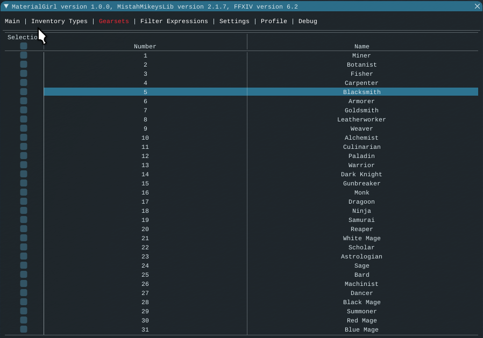Image resolution: width=483 pixels, height=338 pixels.
Task: Select the checkbox for Blue Mage row
Action: click(24, 329)
